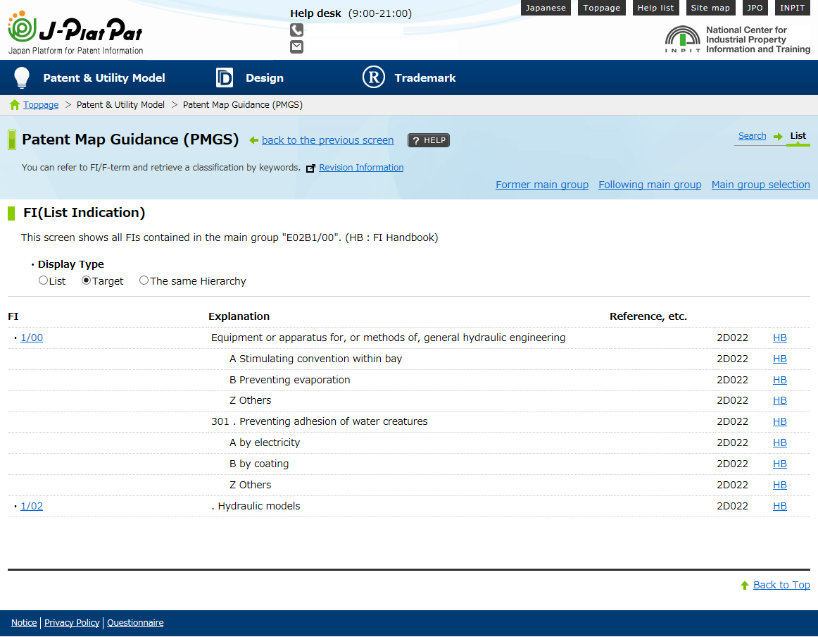
Task: Click the Help desk phone icon
Action: coord(296,30)
